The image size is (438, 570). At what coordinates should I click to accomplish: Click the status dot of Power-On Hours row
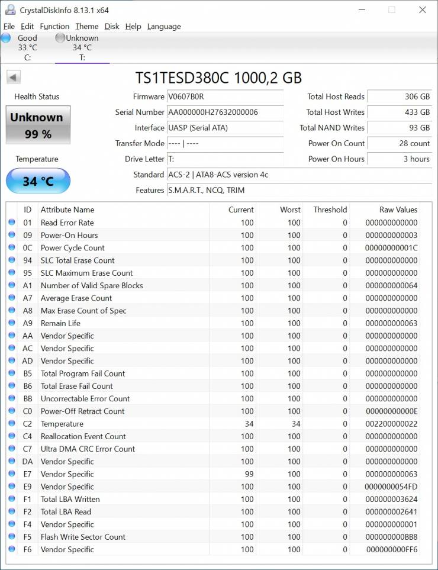(x=12, y=234)
